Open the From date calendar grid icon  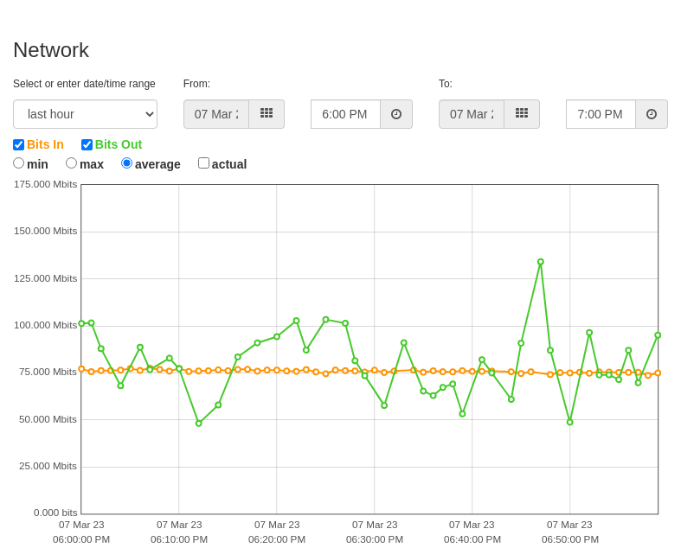coord(267,114)
